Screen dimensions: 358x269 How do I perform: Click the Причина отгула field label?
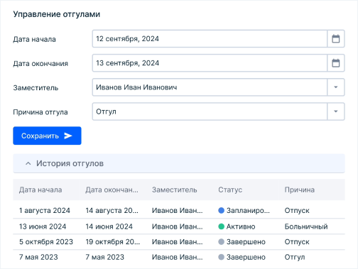[40, 112]
